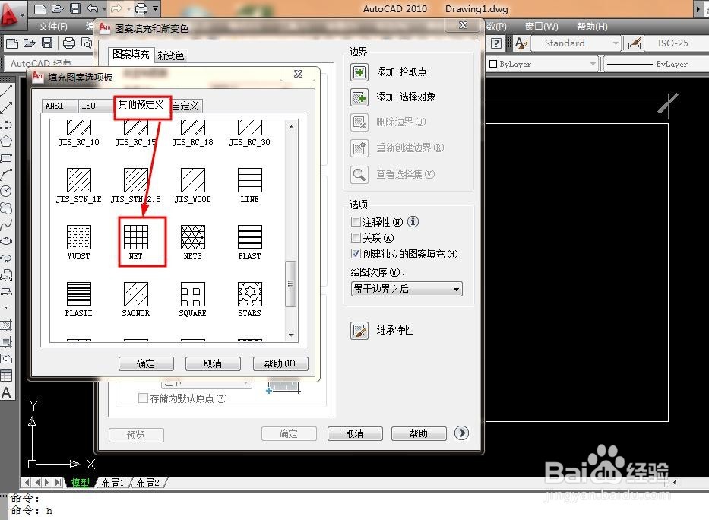This screenshot has width=709, height=520.
Task: Switch to the ANSI tab
Action: pyautogui.click(x=59, y=106)
